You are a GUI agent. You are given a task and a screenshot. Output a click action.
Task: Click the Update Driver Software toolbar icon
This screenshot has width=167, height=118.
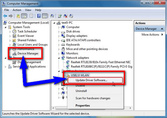pyautogui.click(x=60, y=16)
